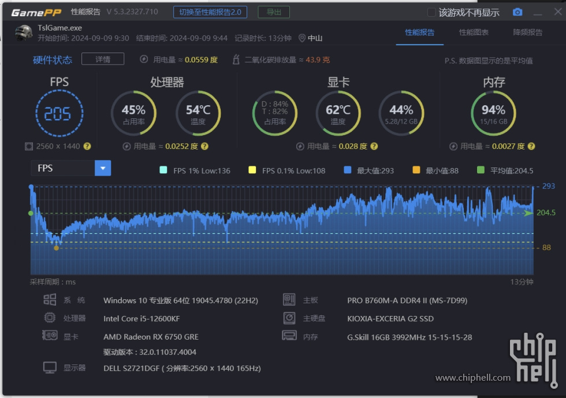Open the 详情 details button
Image resolution: width=566 pixels, height=398 pixels.
click(x=103, y=59)
